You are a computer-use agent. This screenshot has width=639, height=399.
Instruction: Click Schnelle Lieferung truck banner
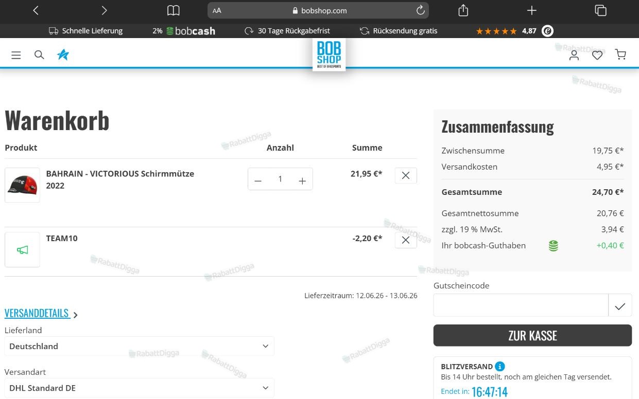pos(85,31)
